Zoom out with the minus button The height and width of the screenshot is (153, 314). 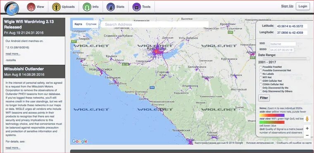pos(307,135)
